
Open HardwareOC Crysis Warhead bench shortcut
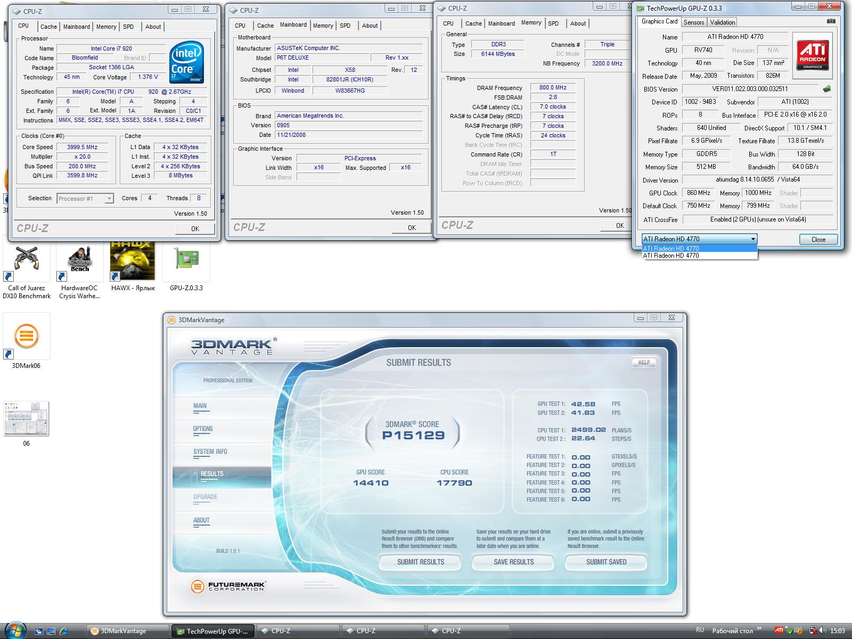click(80, 270)
